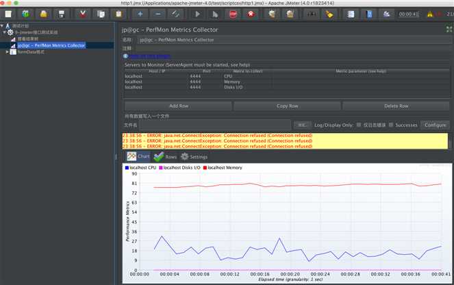Screen dimensions: 454x285
Task: Click the blue localhost CPU legend swatch
Action: 127,168
